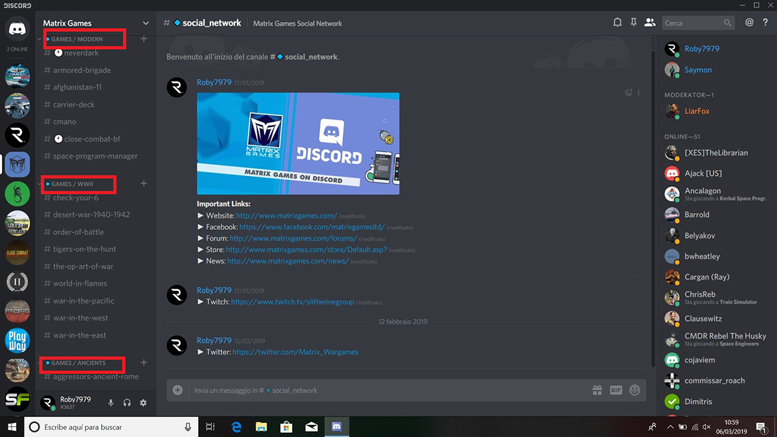Open Matrix Games server dropdown menu
The width and height of the screenshot is (777, 437).
click(146, 23)
